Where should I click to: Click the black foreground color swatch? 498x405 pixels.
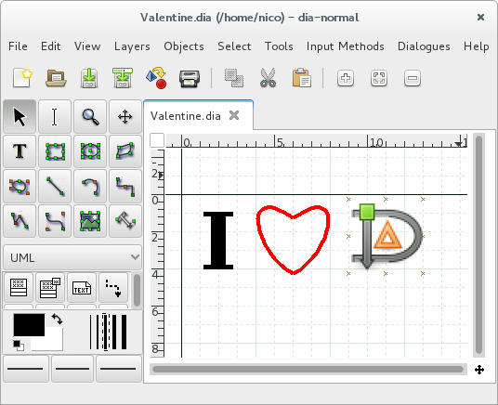[x=29, y=324]
